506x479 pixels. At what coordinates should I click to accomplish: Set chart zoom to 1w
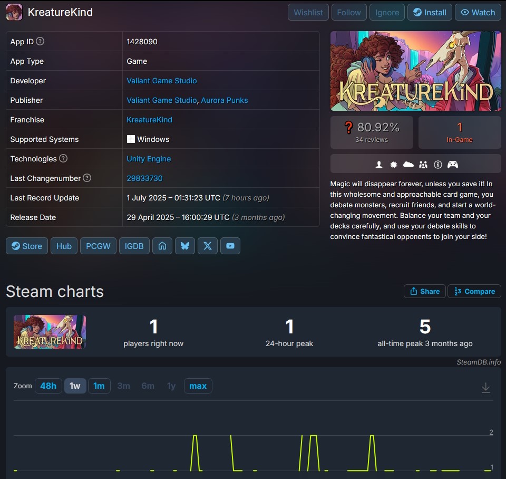(x=75, y=386)
